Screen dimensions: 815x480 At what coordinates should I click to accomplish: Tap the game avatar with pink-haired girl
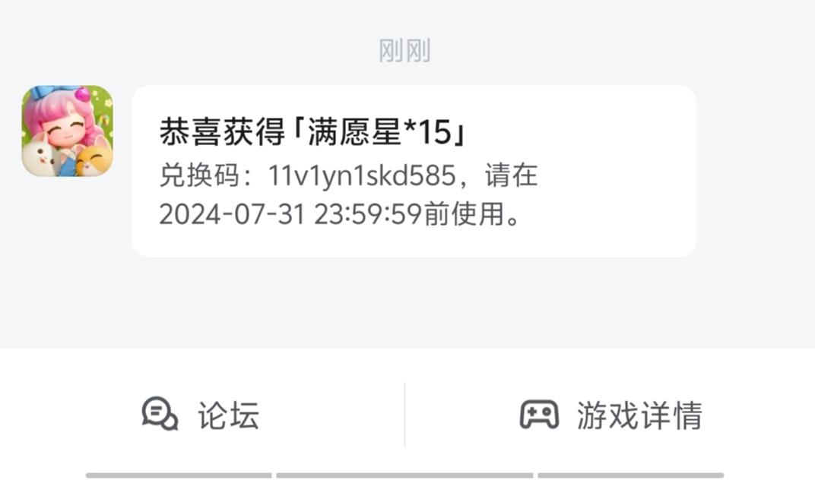67,131
